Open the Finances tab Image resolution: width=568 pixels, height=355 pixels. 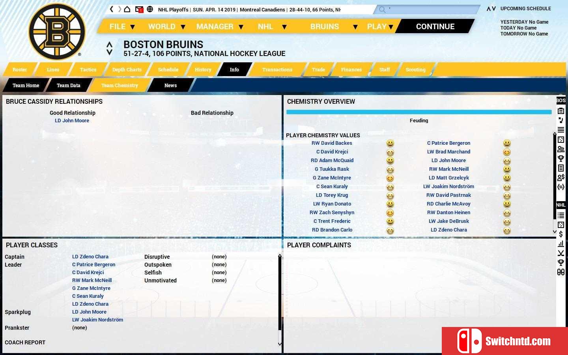click(351, 69)
